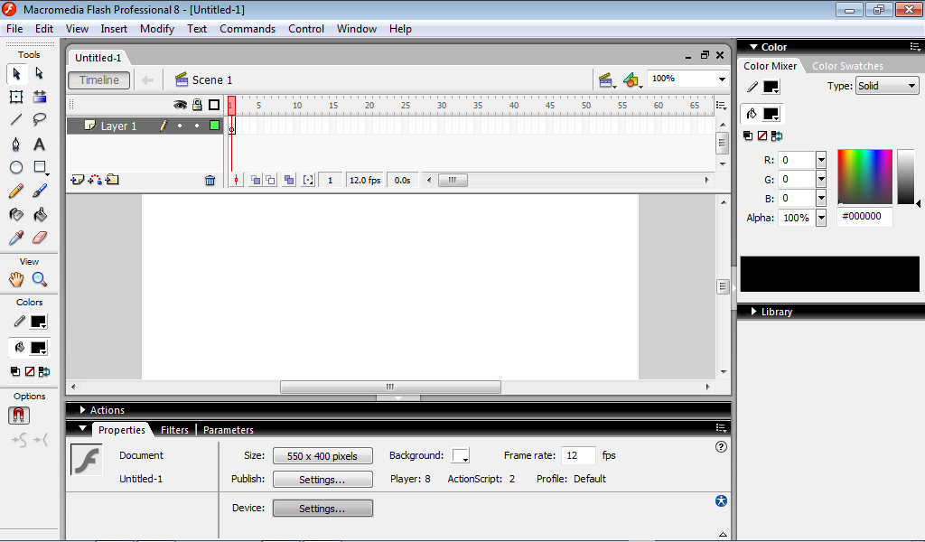The image size is (925, 542).
Task: Toggle Modify Onion Markers button
Action: click(x=308, y=181)
